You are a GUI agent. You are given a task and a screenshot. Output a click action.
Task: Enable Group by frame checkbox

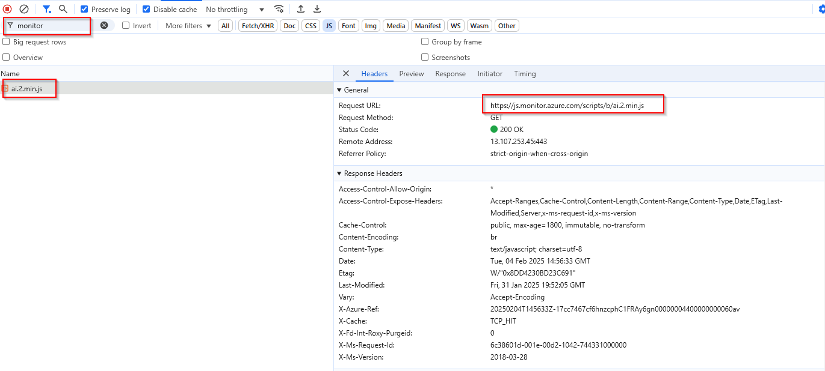(x=425, y=41)
